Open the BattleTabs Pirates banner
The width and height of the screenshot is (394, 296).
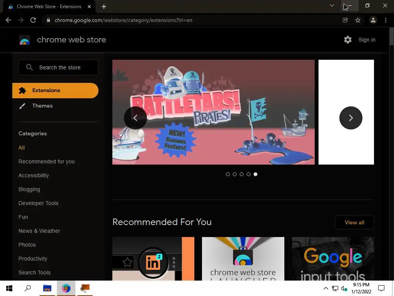coord(213,112)
